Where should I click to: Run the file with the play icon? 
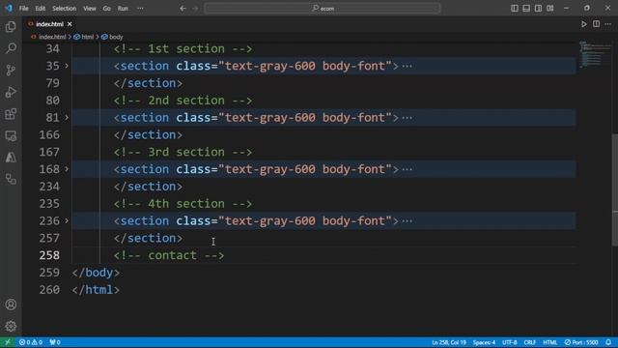pos(583,24)
